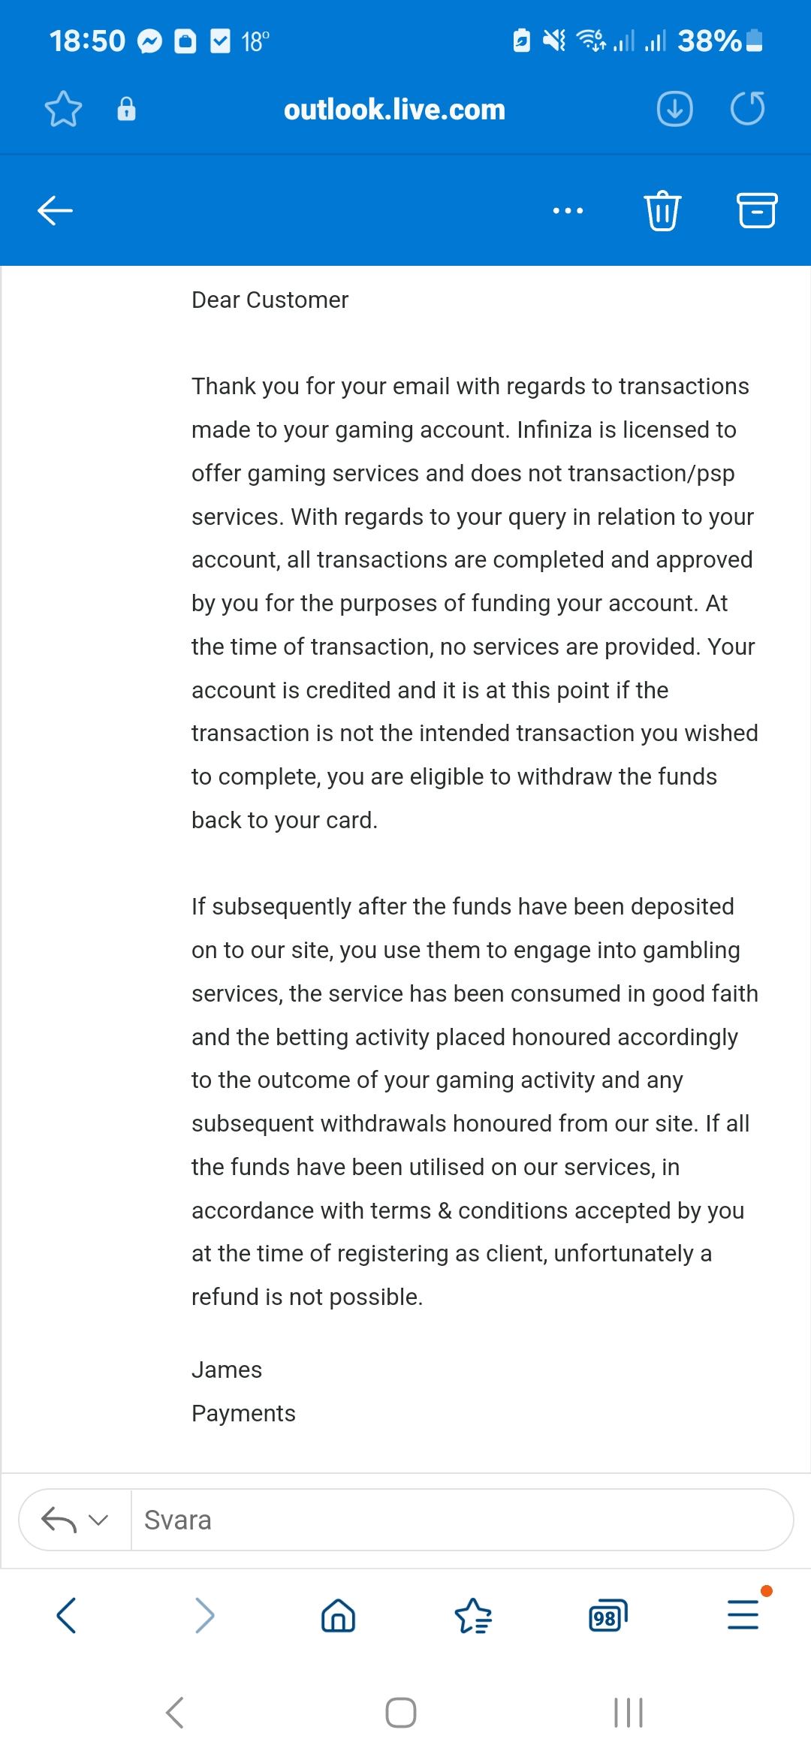Click the reply arrow icon
This screenshot has height=1757, width=811.
click(59, 1520)
